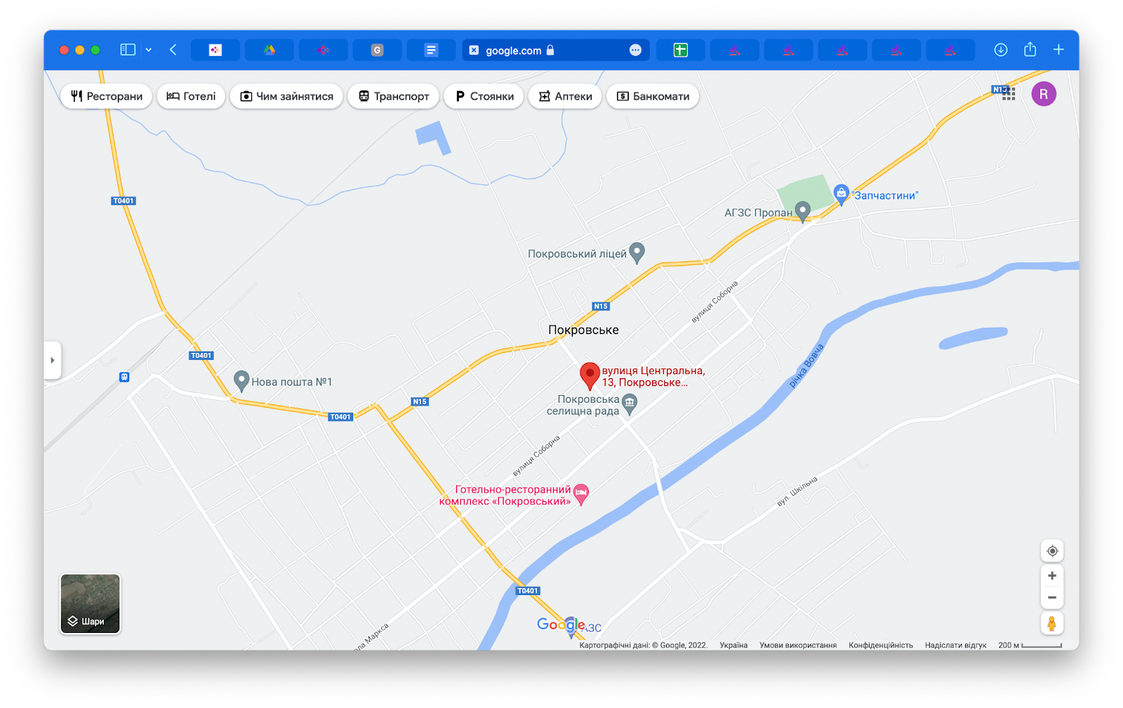Select the Банкомати ATM chip
The height and width of the screenshot is (708, 1123).
tap(653, 96)
